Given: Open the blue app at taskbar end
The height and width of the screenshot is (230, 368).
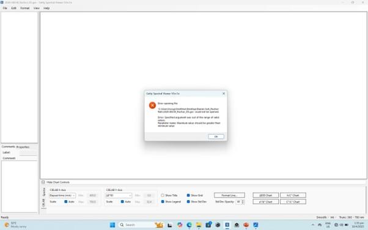Looking at the screenshot, I should coord(256,225).
